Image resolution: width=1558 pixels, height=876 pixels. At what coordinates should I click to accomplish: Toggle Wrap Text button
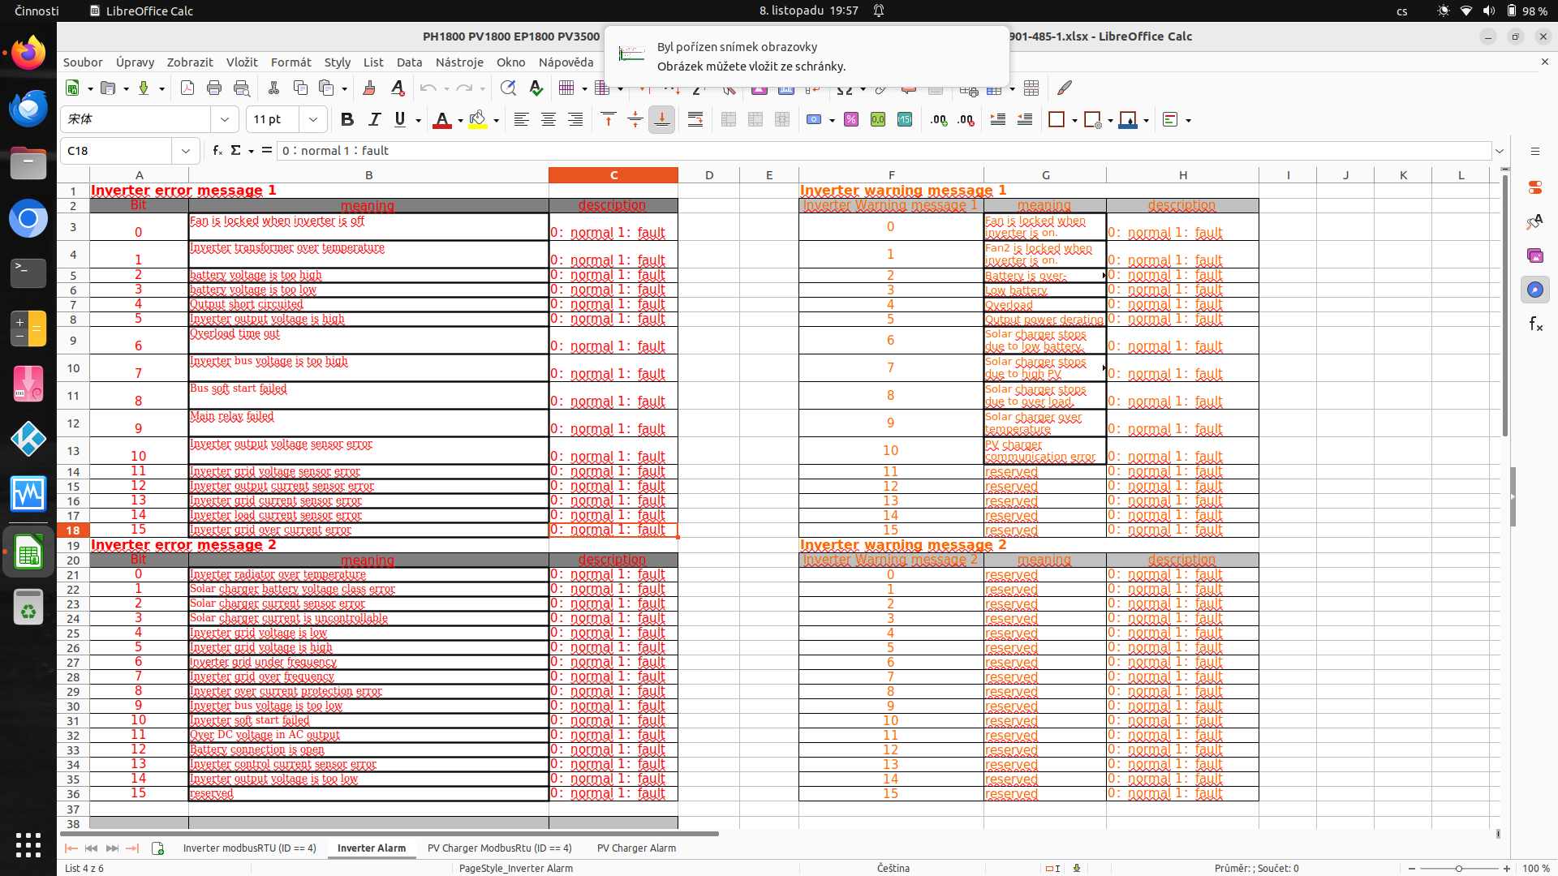695,120
